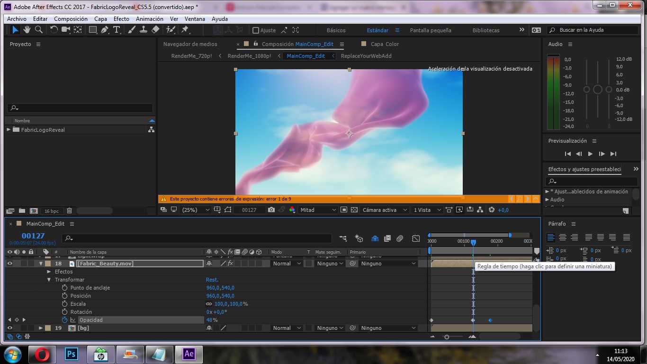
Task: Open composition mini-flowchart in timeline
Action: pyautogui.click(x=343, y=238)
